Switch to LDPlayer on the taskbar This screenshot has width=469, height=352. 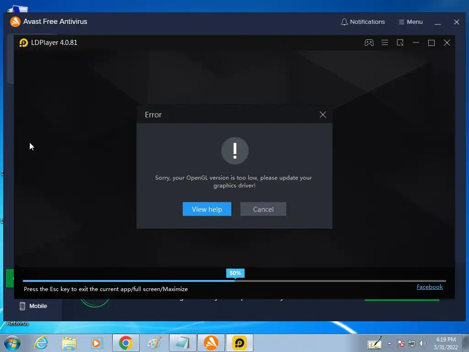point(240,343)
